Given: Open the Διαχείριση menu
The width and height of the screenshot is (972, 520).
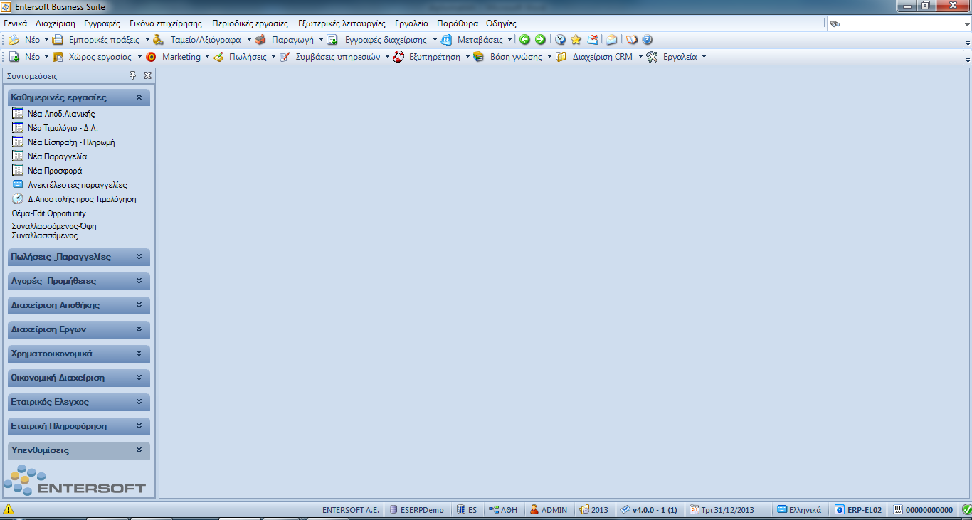Looking at the screenshot, I should tap(56, 23).
